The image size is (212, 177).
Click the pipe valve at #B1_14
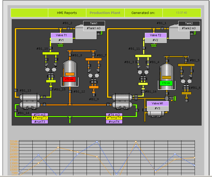[16, 110]
